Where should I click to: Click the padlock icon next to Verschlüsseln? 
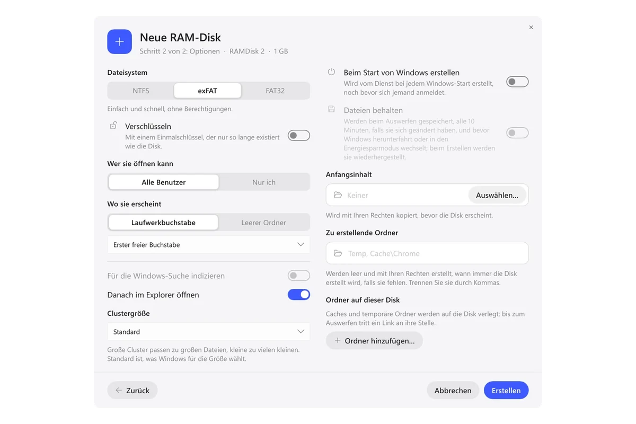pyautogui.click(x=113, y=126)
